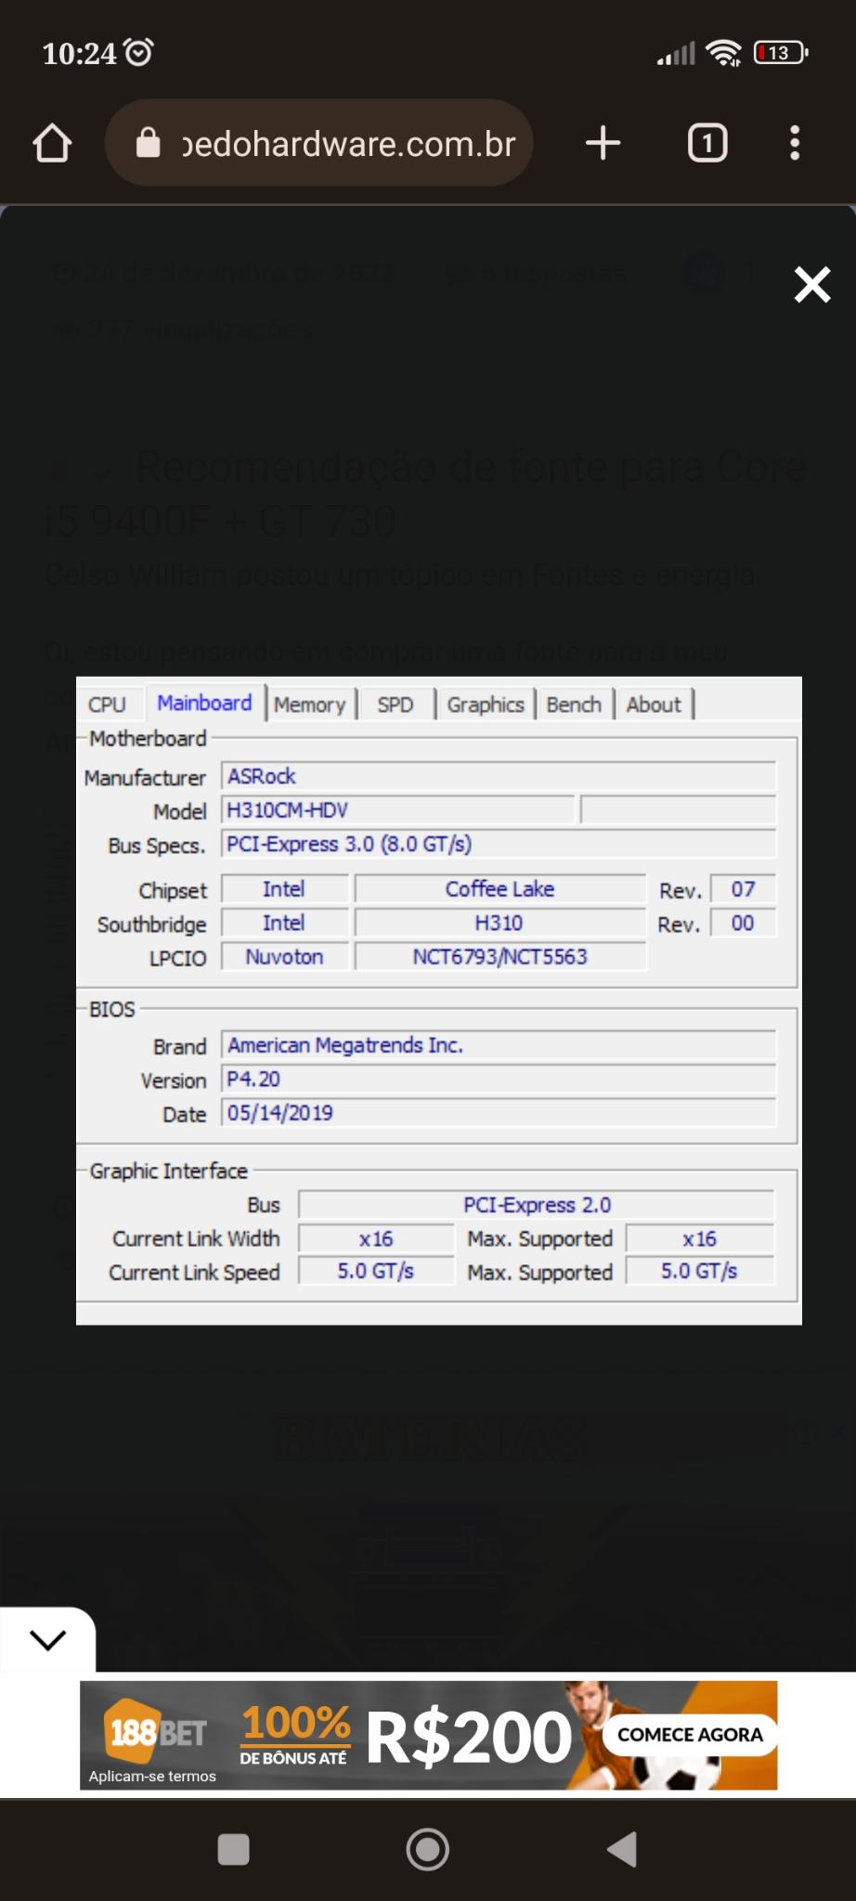Tap the Android home circle button
The height and width of the screenshot is (1901, 856).
428,1849
